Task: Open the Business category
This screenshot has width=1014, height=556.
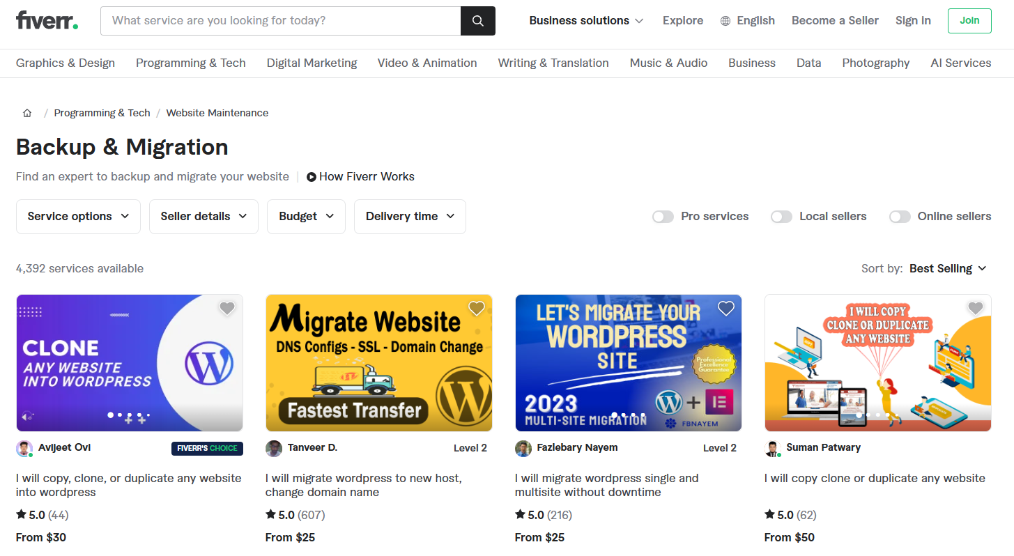Action: [x=752, y=63]
